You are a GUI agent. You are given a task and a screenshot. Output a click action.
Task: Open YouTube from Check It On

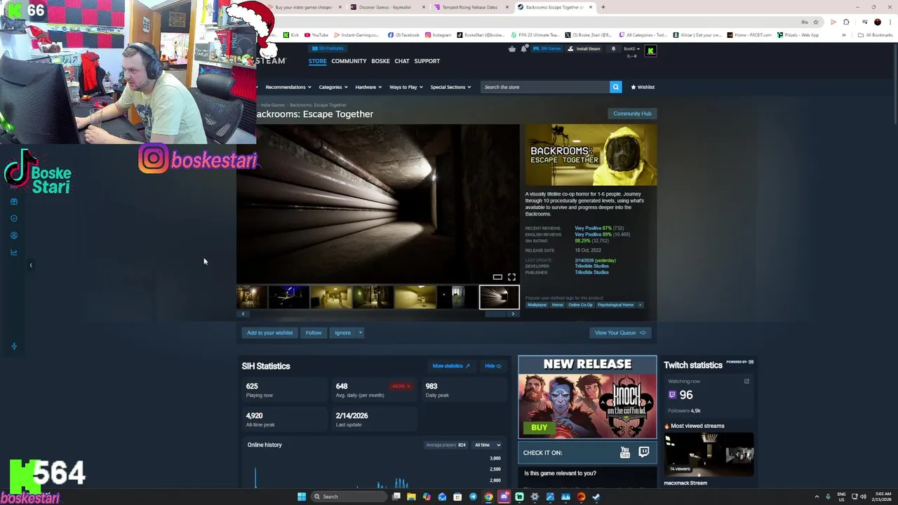tap(625, 452)
